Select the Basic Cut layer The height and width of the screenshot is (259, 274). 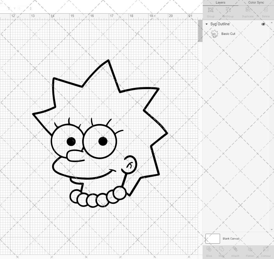coord(228,33)
